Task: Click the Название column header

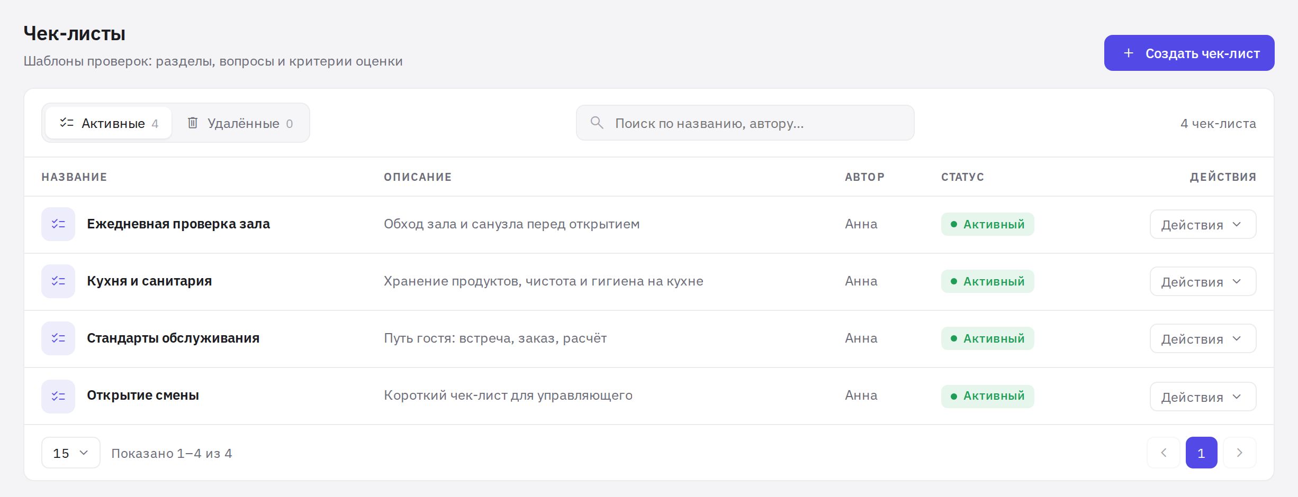Action: pos(74,177)
